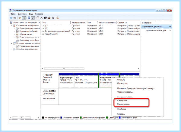Toggle the Show/Hide Console Tree toolbar icon
Image resolution: width=181 pixels, height=132 pixels.
point(24,18)
